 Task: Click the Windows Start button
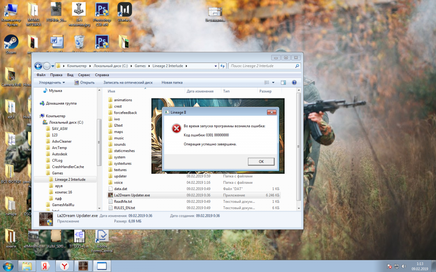8,266
